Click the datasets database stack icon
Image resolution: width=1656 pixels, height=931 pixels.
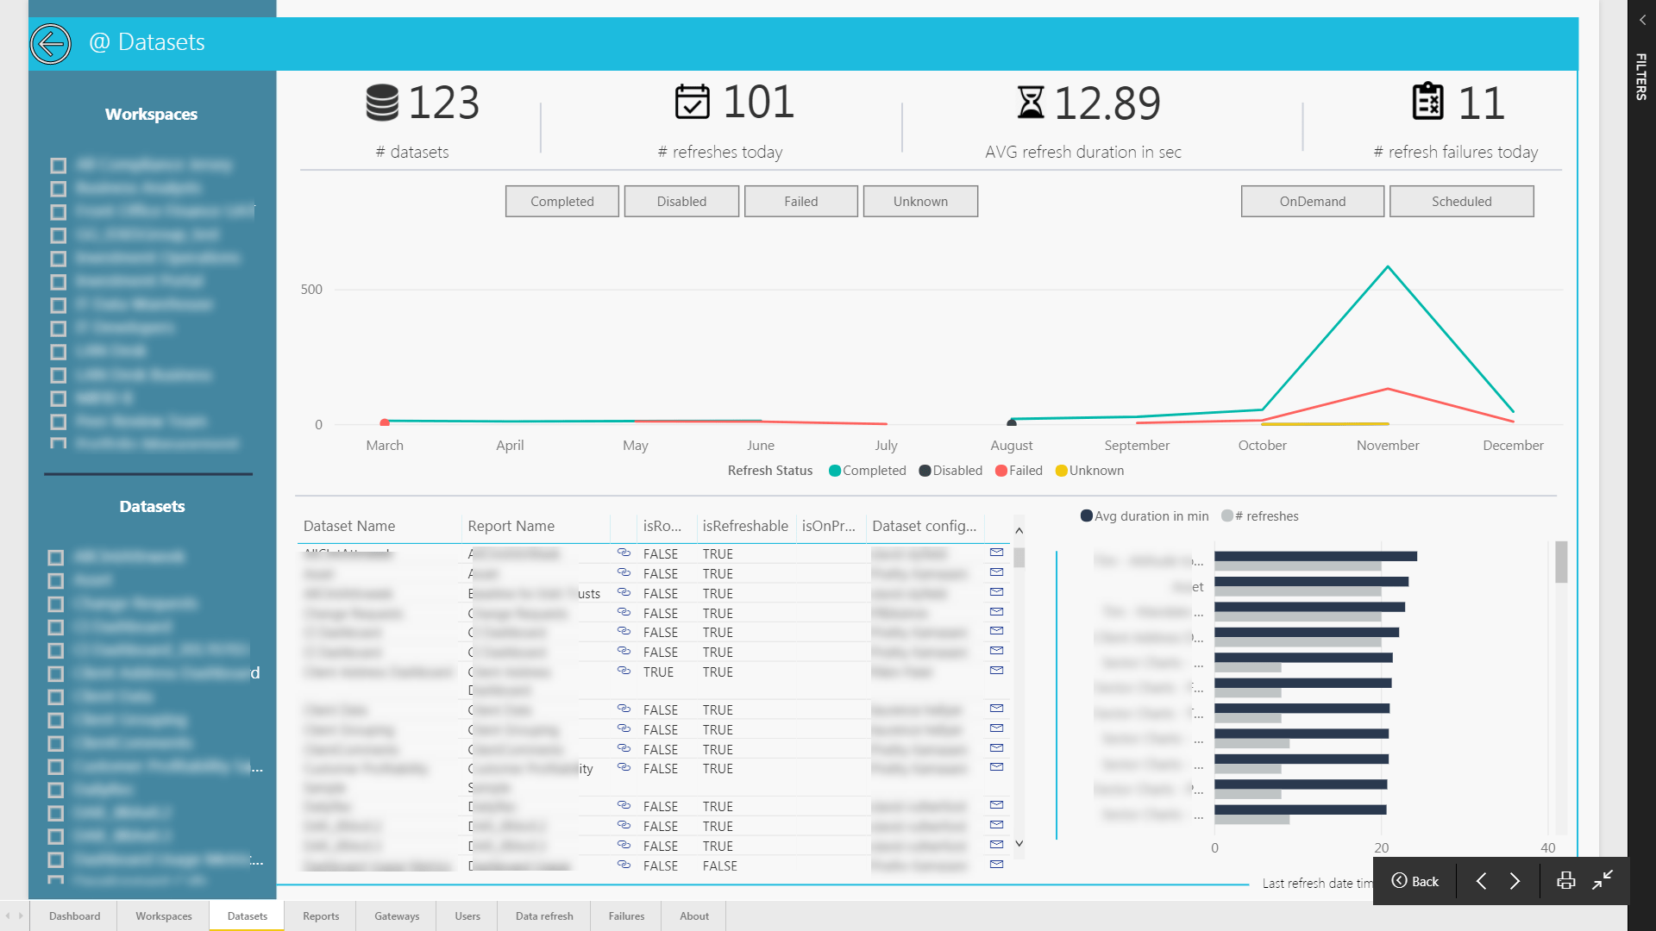(382, 103)
